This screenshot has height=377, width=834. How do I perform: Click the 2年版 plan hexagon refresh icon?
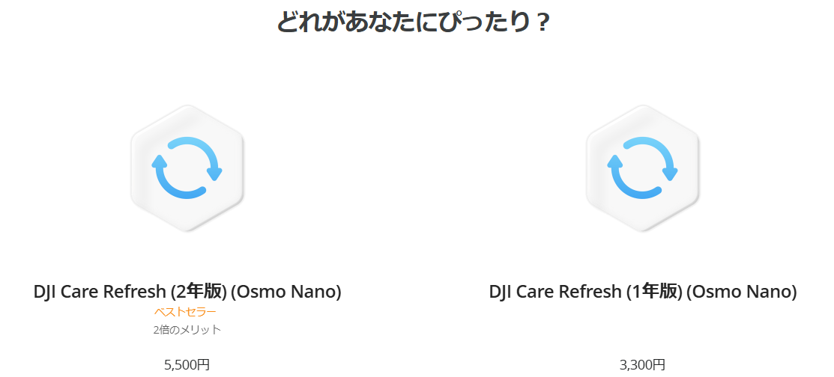(187, 168)
